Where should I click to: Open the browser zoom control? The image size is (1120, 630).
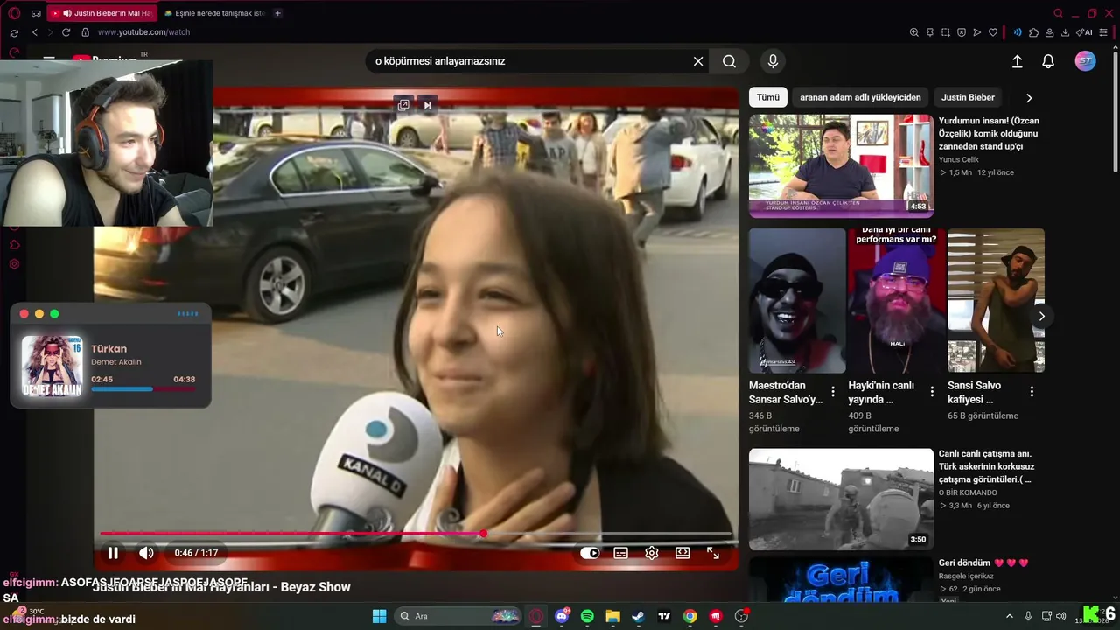coord(914,32)
